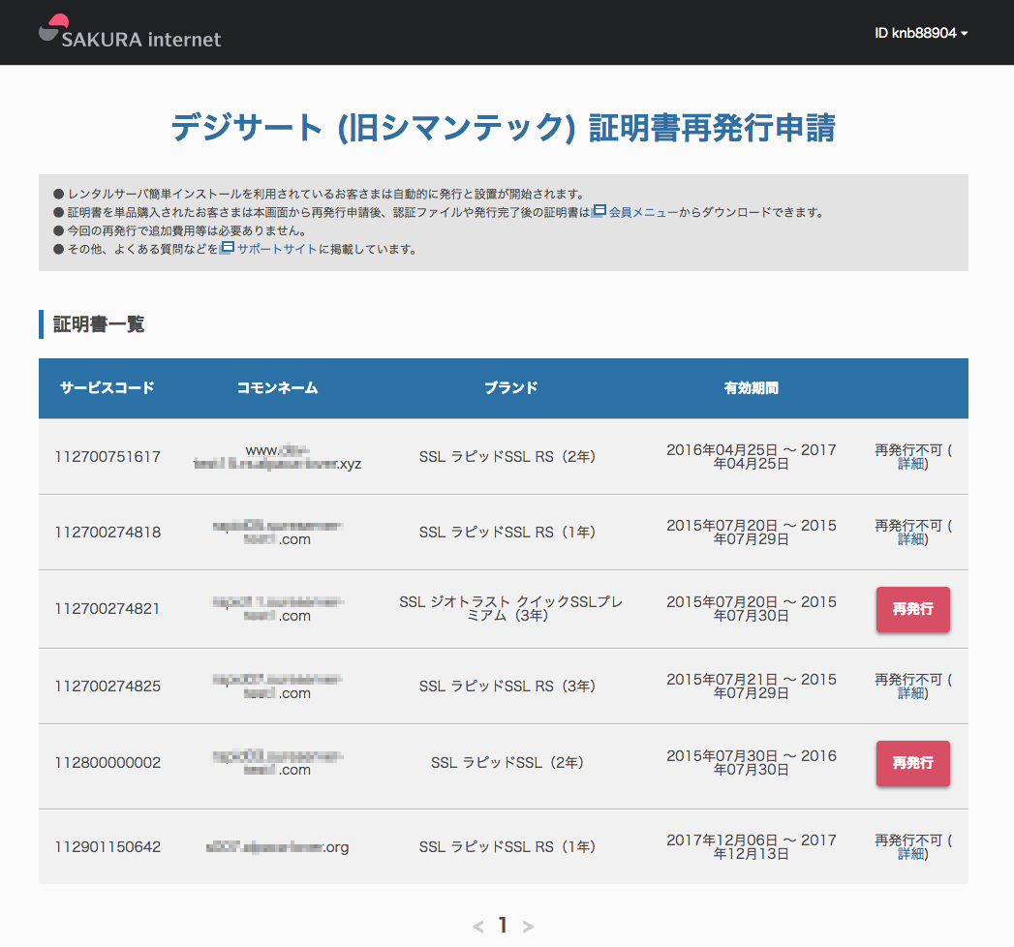The height and width of the screenshot is (947, 1014).
Task: Click the コモンネーム column header
Action: pos(277,388)
